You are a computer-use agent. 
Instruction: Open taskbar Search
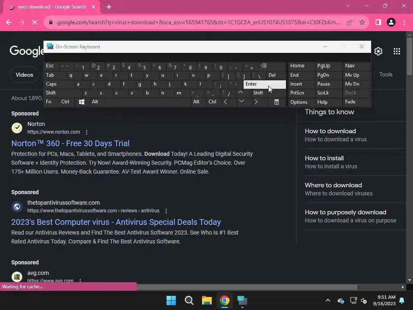[189, 300]
